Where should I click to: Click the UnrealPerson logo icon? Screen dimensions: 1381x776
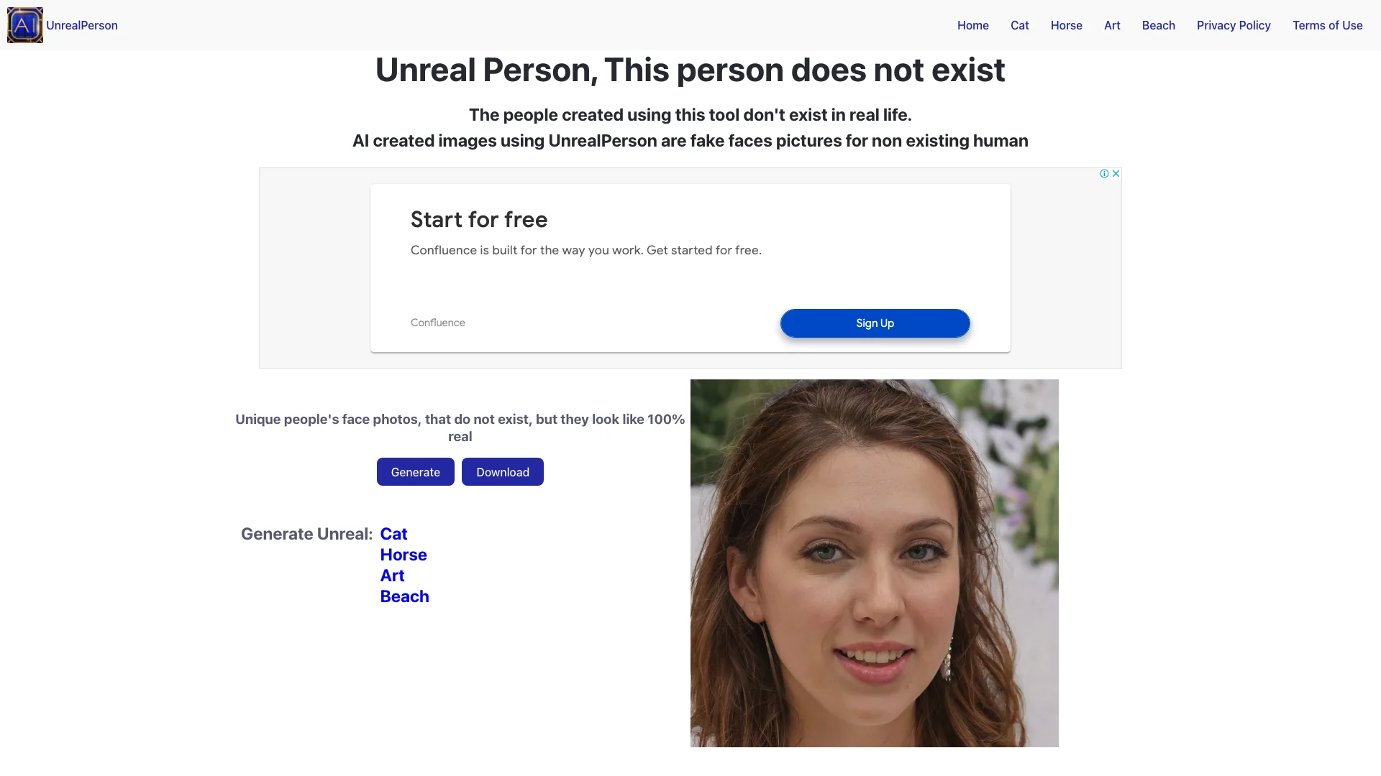[x=24, y=26]
